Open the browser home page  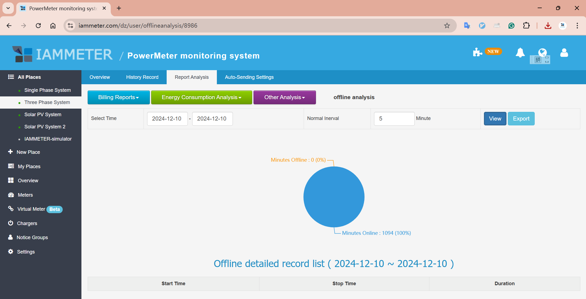click(x=53, y=25)
